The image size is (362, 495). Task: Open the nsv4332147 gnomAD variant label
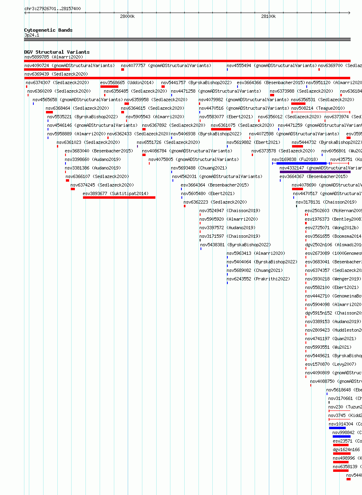(321, 168)
